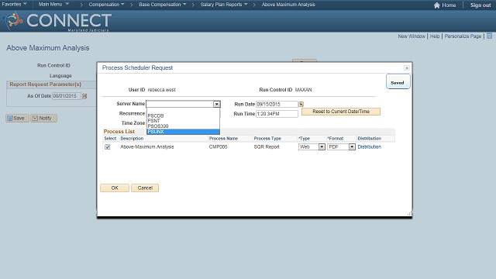Click the dialog resize grip corner
496x279 pixels.
[x=409, y=214]
